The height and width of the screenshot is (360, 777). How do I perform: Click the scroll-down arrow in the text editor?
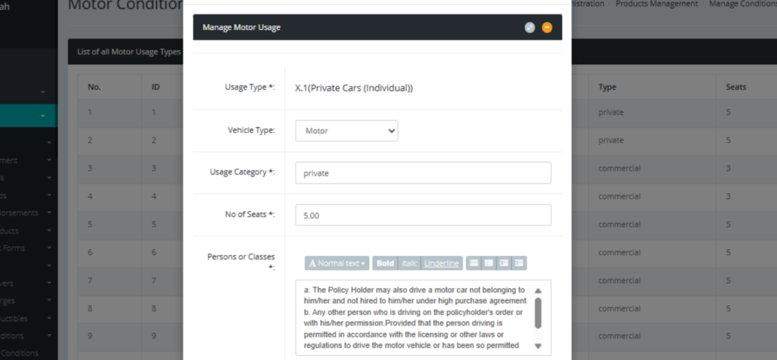point(538,346)
